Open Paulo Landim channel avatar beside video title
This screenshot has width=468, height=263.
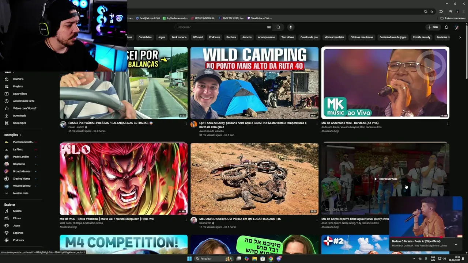63,125
